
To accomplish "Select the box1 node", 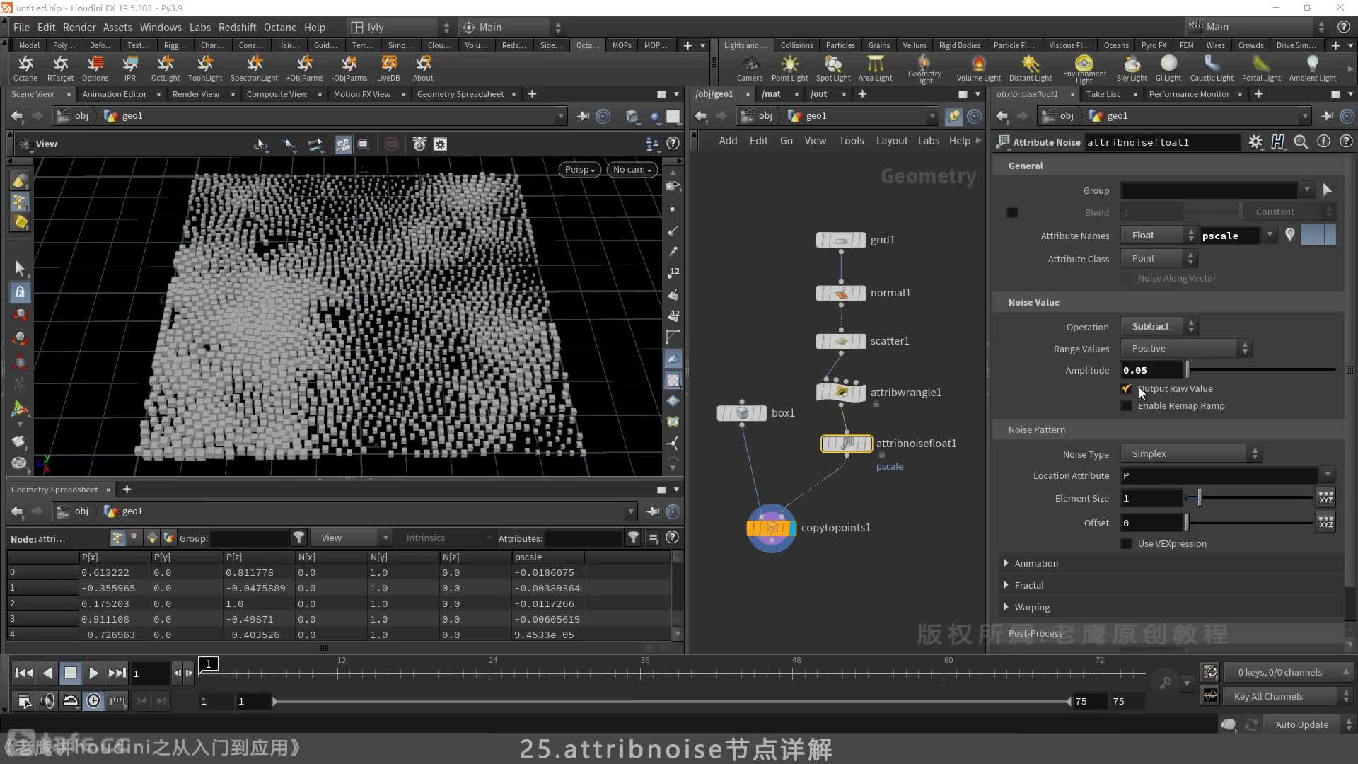I will pos(741,413).
